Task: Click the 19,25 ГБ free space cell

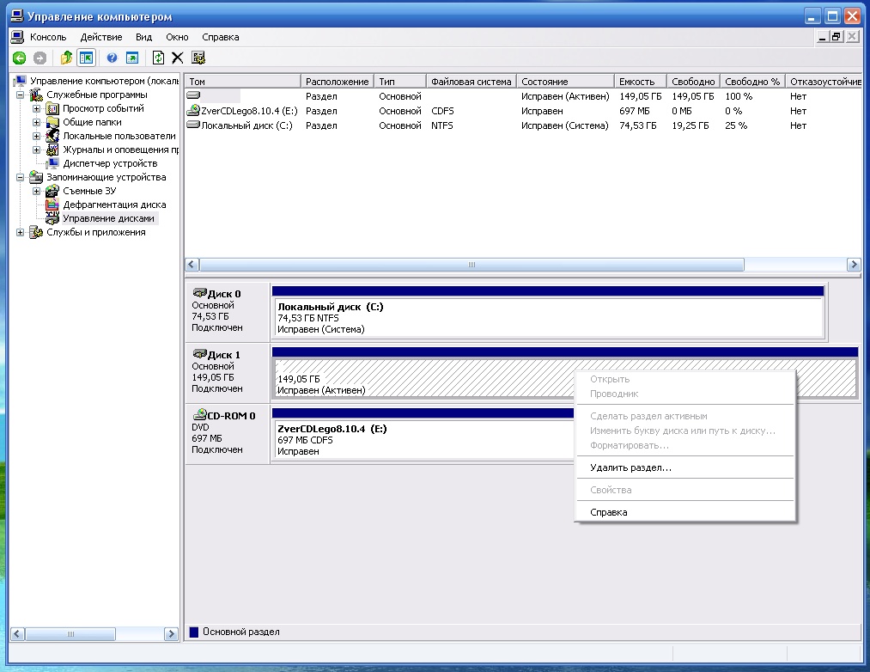Action: [x=691, y=125]
